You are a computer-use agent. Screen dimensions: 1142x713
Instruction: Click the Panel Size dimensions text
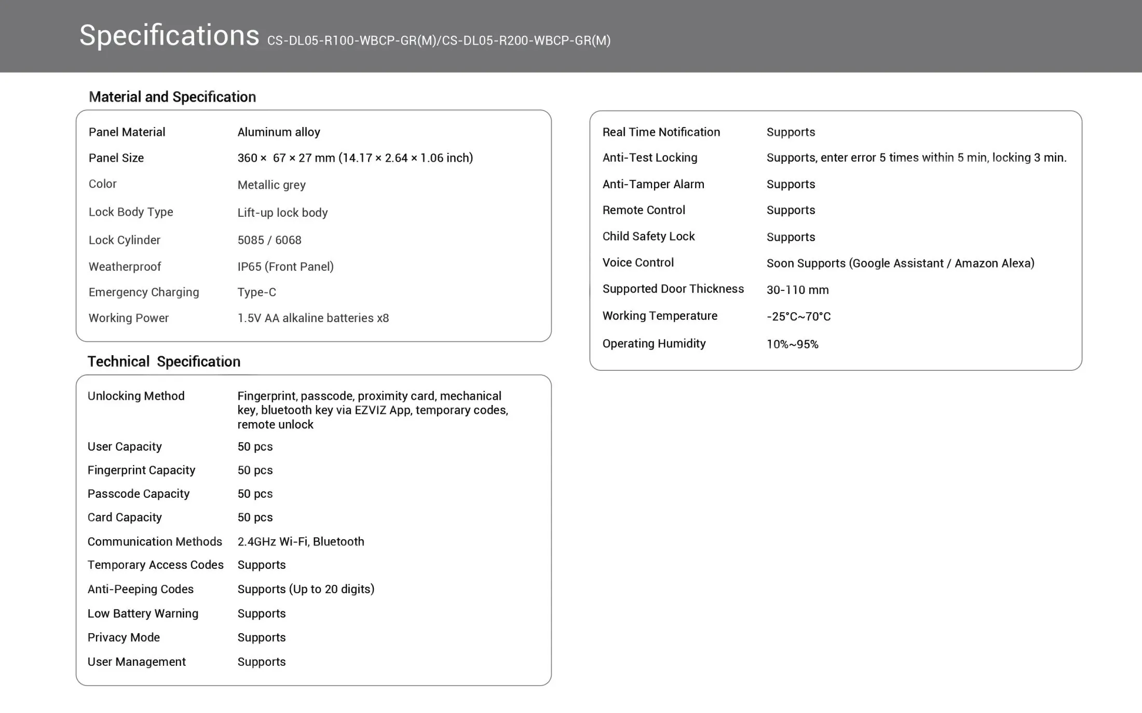click(355, 158)
